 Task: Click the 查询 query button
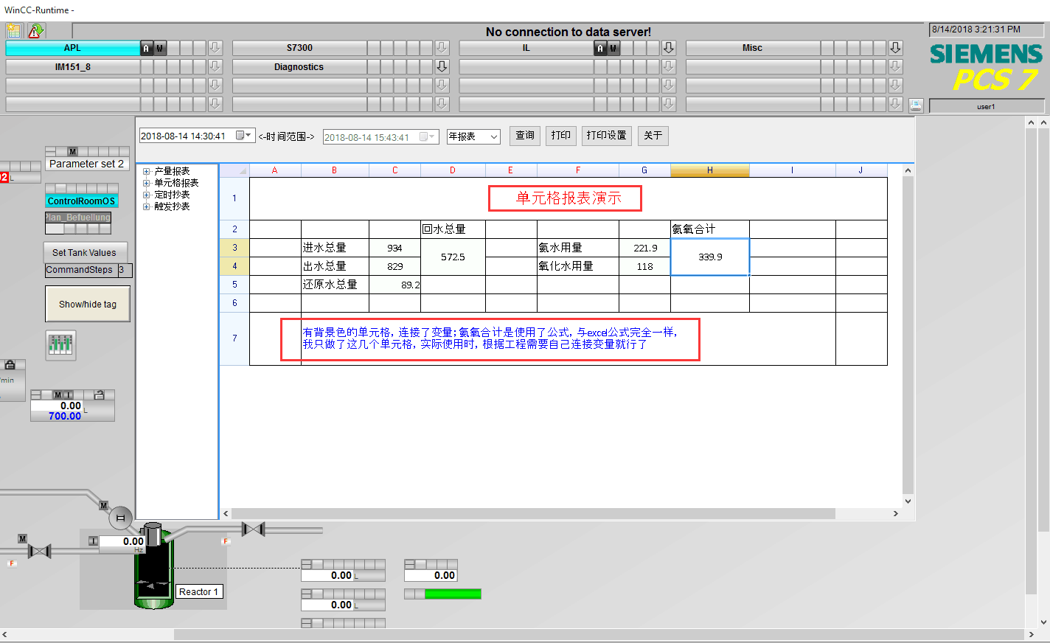pos(525,136)
